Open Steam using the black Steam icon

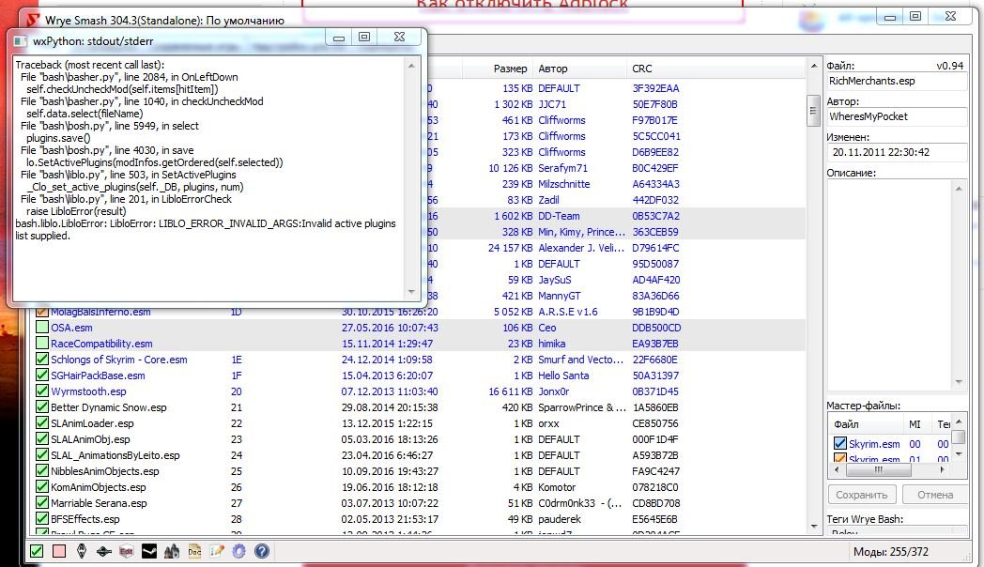(148, 552)
